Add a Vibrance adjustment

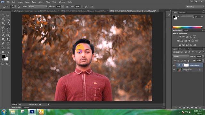[x=194, y=37]
